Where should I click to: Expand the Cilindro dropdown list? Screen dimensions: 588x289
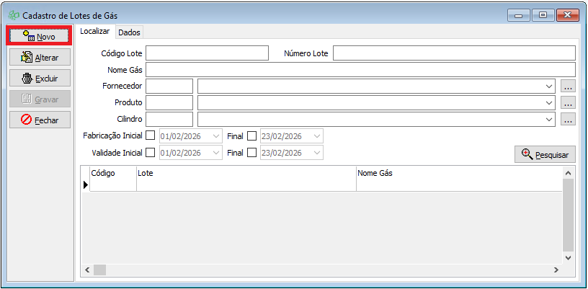tap(549, 120)
